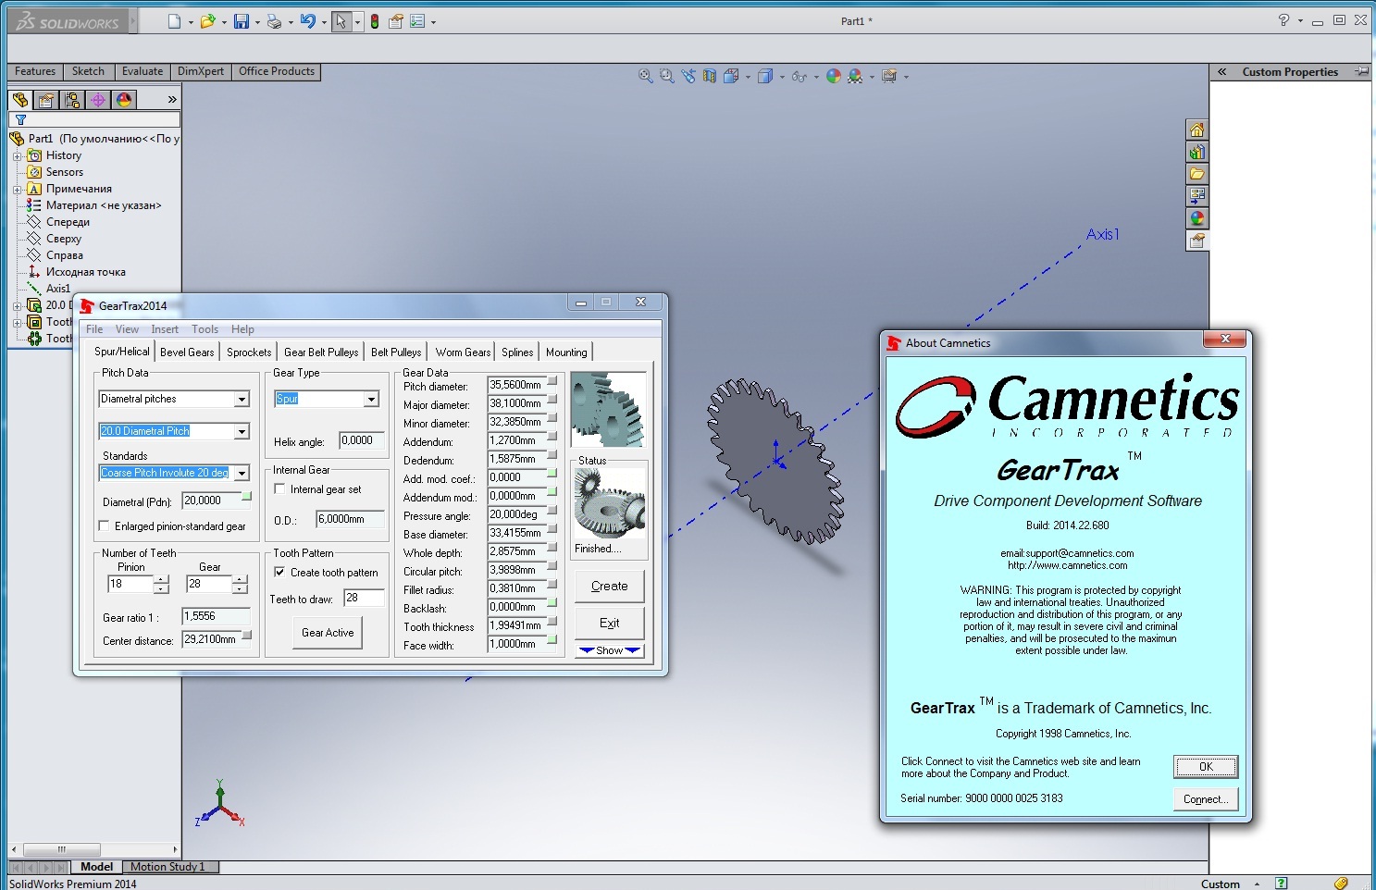The image size is (1376, 890).
Task: Check Enlarged pinion-standard gear option
Action: (x=104, y=525)
